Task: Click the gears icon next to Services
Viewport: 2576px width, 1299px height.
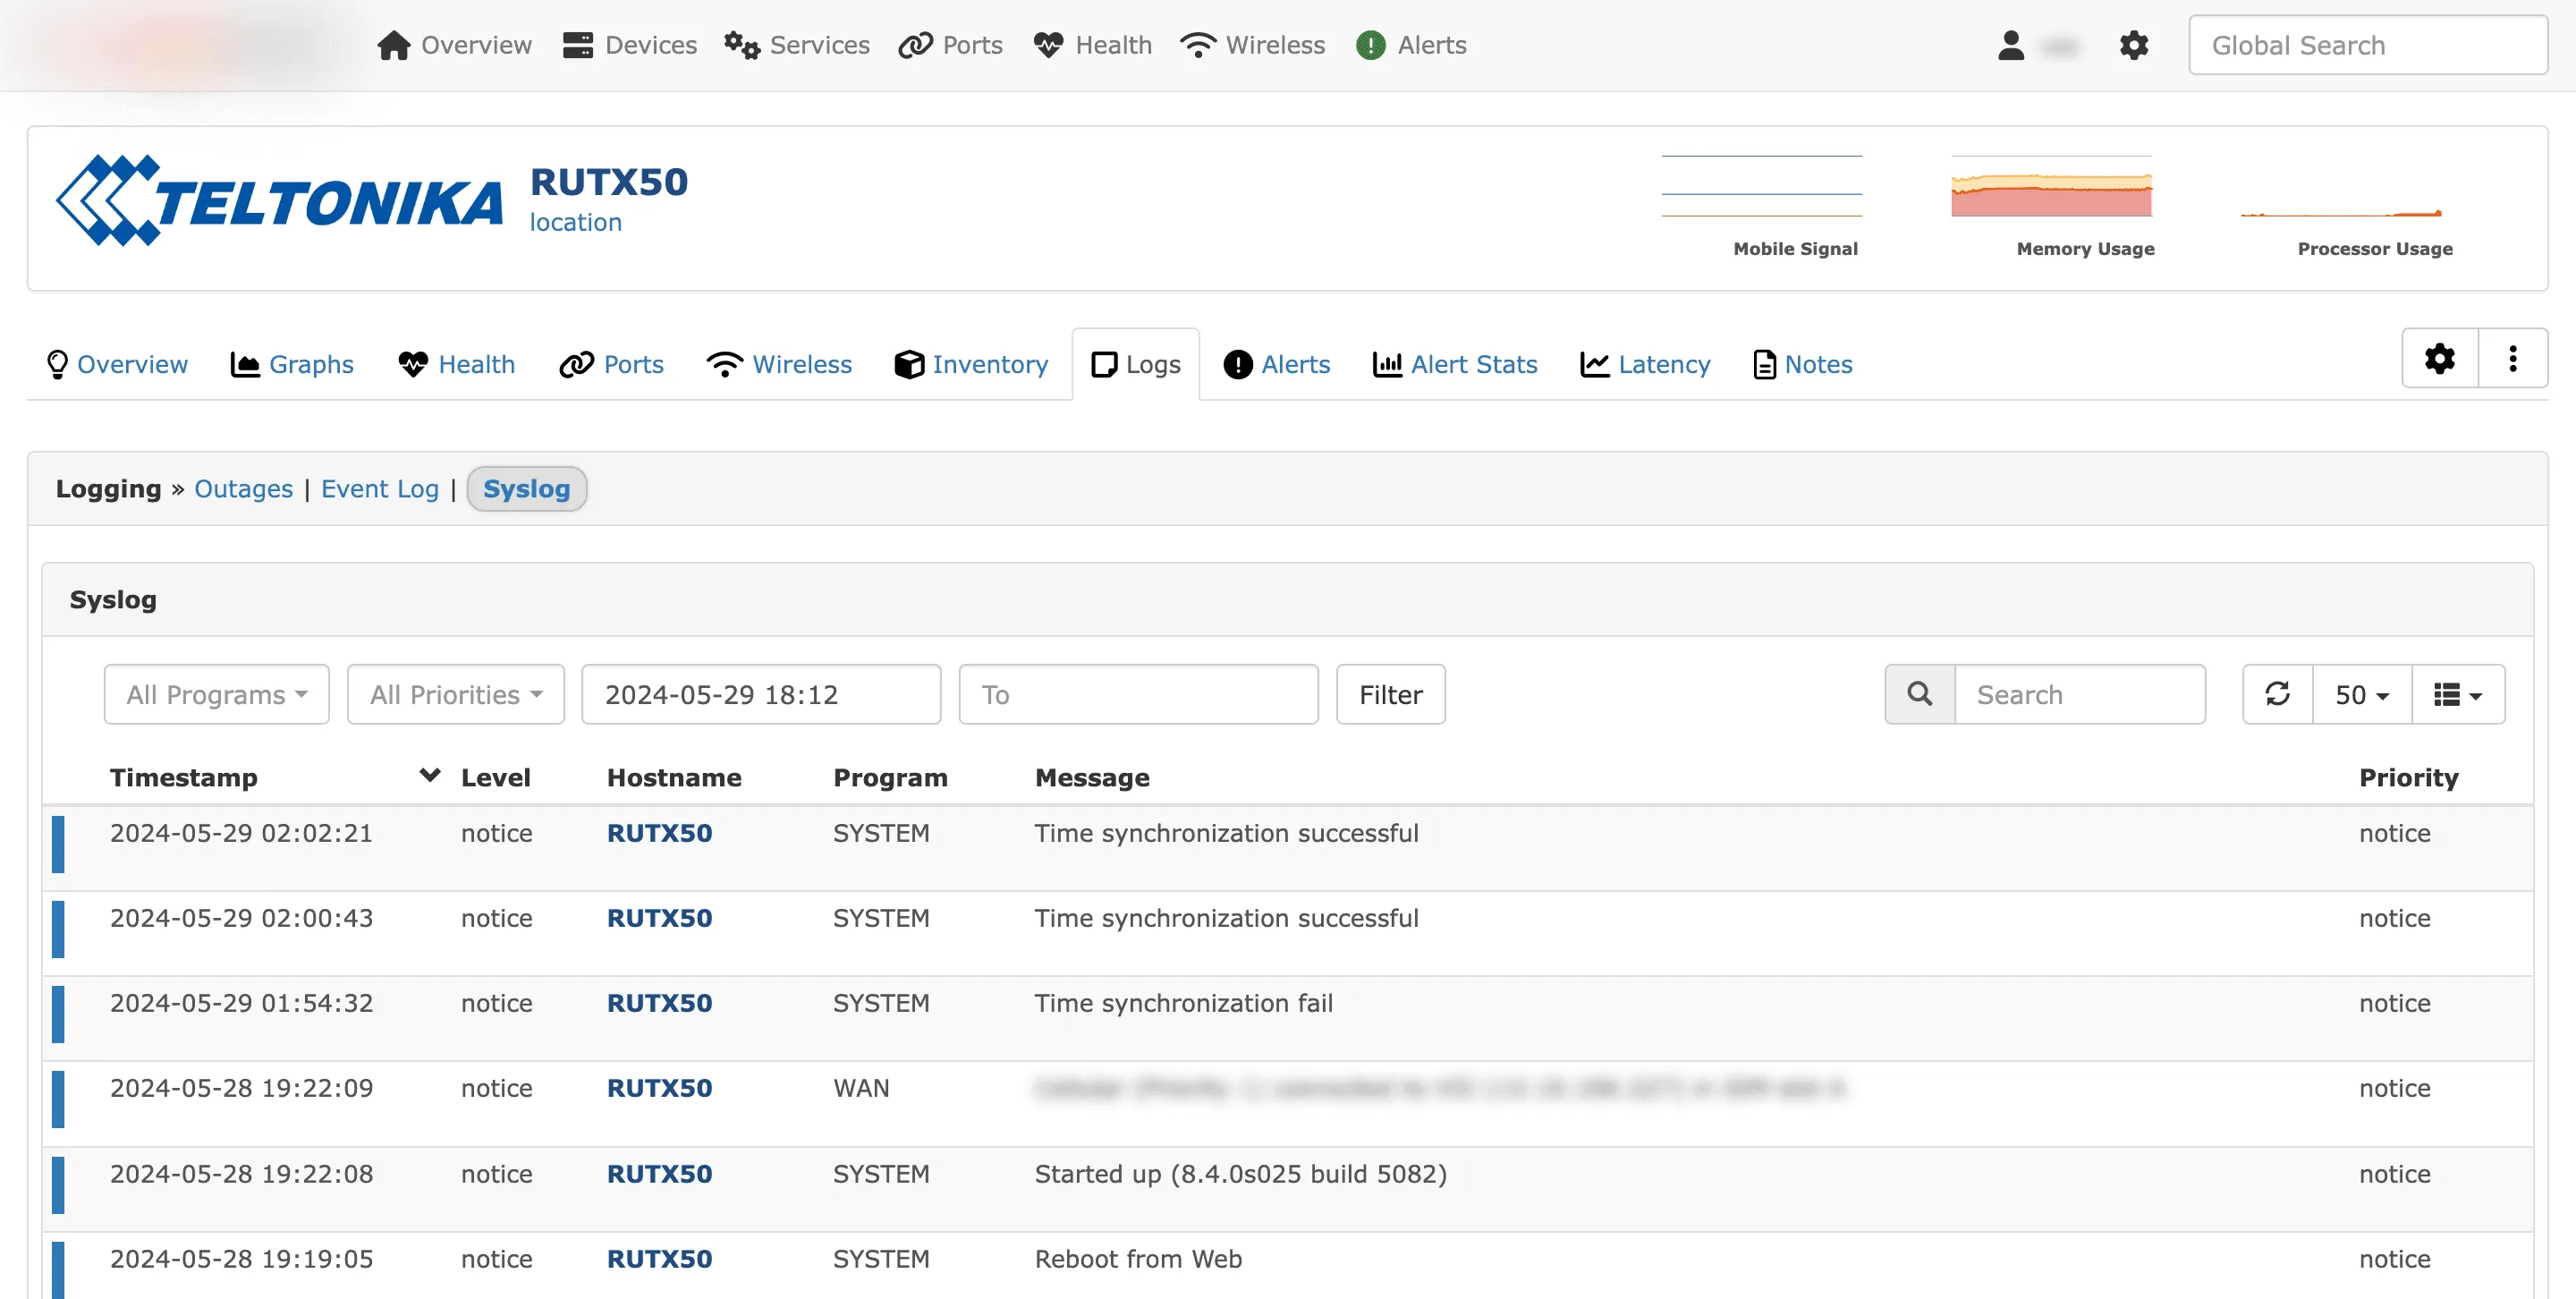Action: [742, 45]
